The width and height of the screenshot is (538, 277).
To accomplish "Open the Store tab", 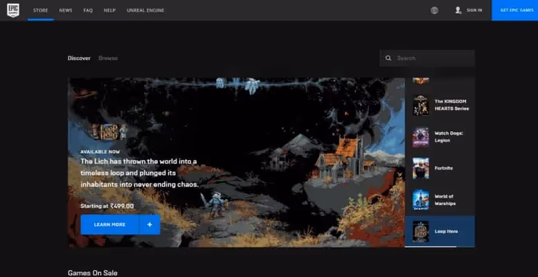I will [40, 10].
